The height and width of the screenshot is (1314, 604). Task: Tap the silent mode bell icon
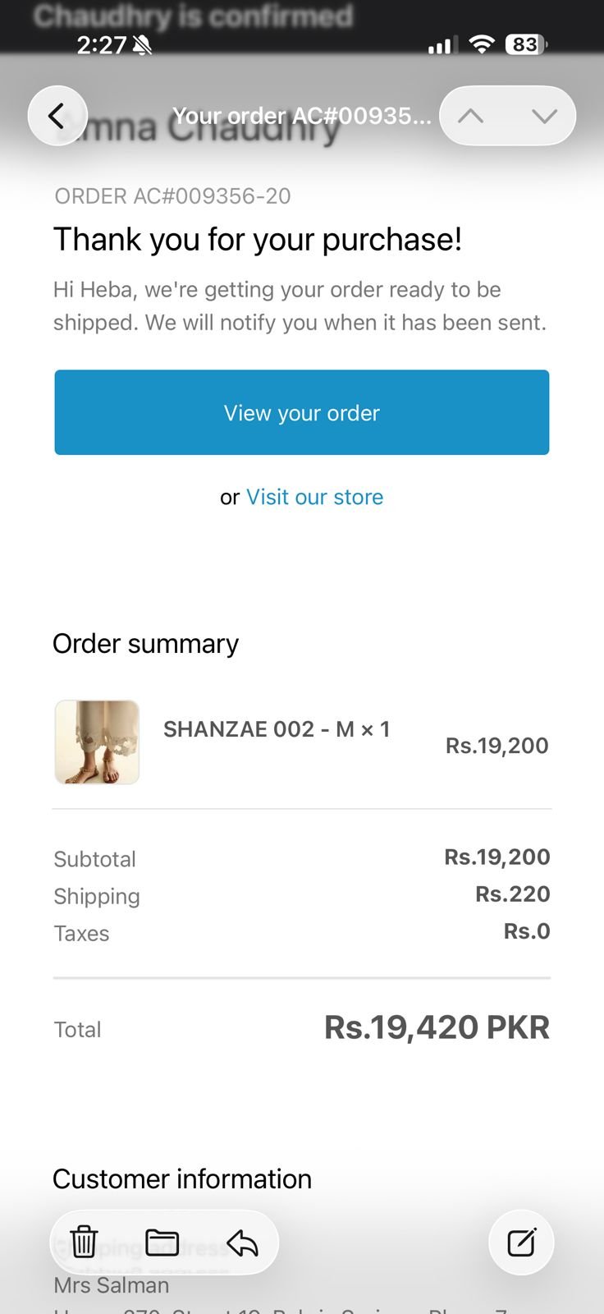pyautogui.click(x=143, y=44)
